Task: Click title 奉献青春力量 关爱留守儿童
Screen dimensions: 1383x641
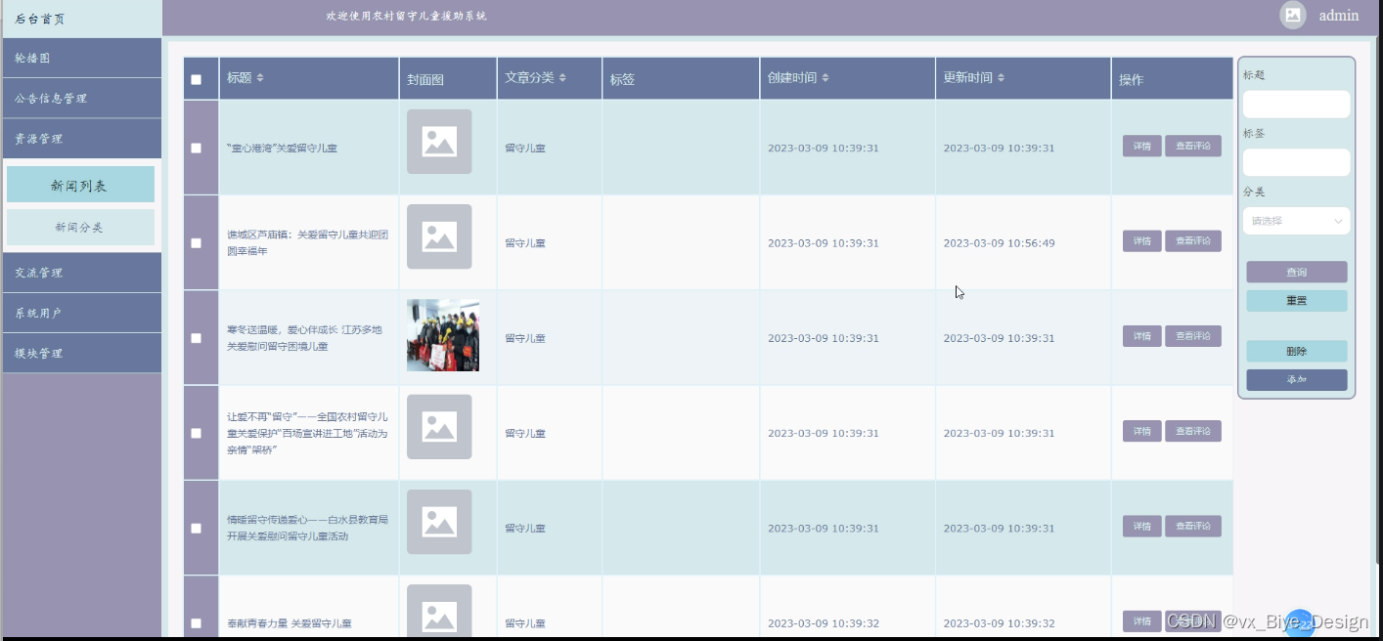Action: pos(289,622)
